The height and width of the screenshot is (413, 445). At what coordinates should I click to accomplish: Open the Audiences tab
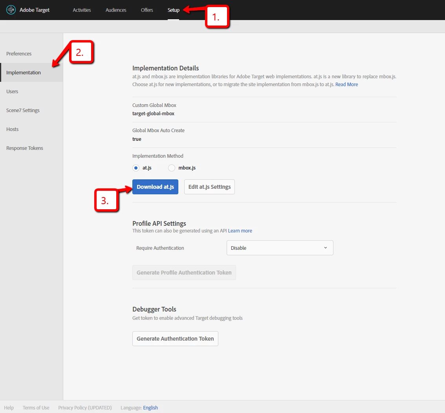pos(116,10)
